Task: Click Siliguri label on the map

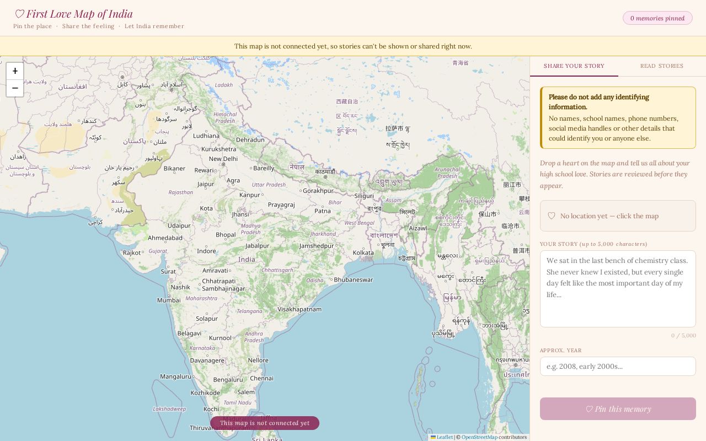Action: [364, 196]
